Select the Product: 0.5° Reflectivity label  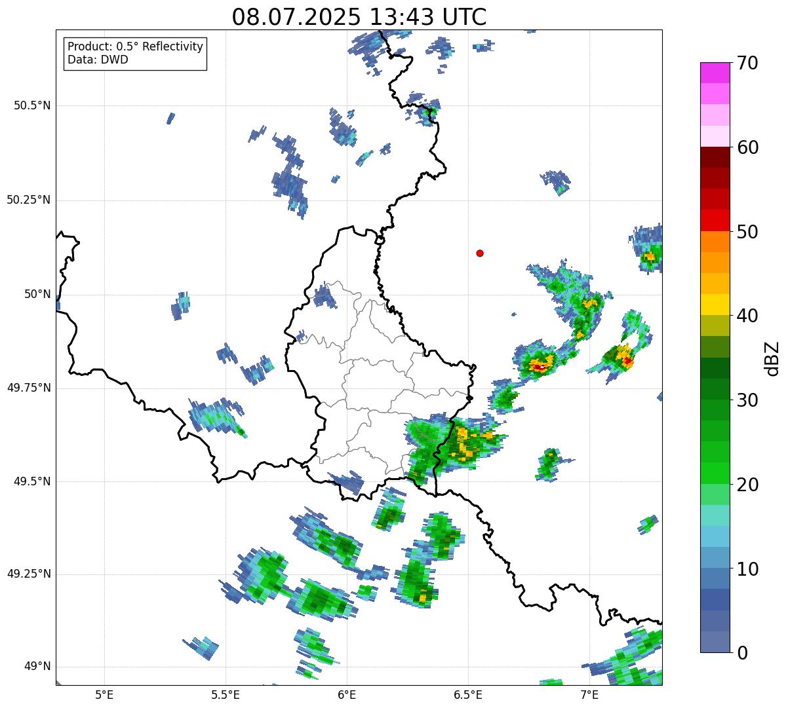point(135,47)
